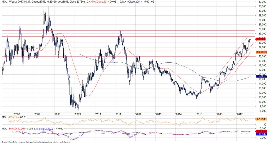The height and width of the screenshot is (143, 267).
Task: Click the 14,000 price axis label
Action: pos(262,84)
